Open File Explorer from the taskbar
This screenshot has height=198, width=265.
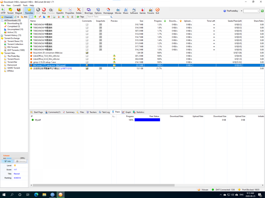click(44, 195)
